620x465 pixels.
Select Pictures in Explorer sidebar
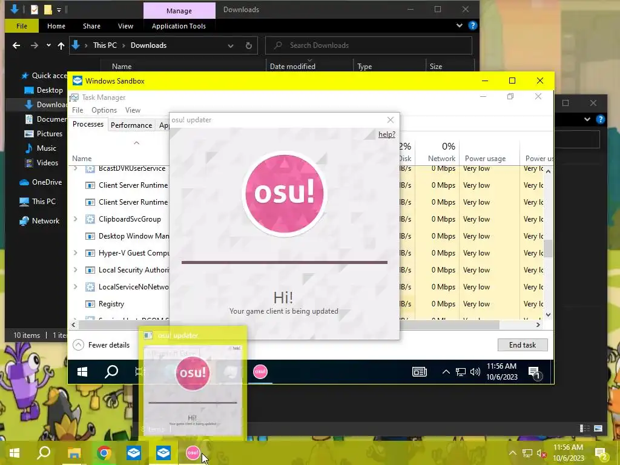tap(49, 134)
